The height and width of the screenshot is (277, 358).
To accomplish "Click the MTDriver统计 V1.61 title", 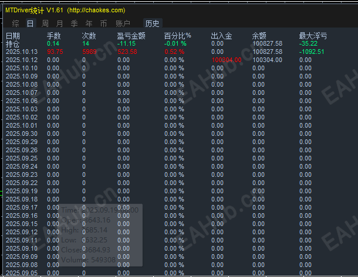I will [34, 11].
